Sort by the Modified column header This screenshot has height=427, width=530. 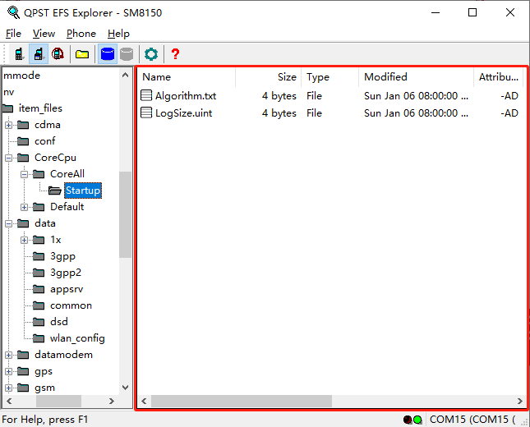[416, 77]
